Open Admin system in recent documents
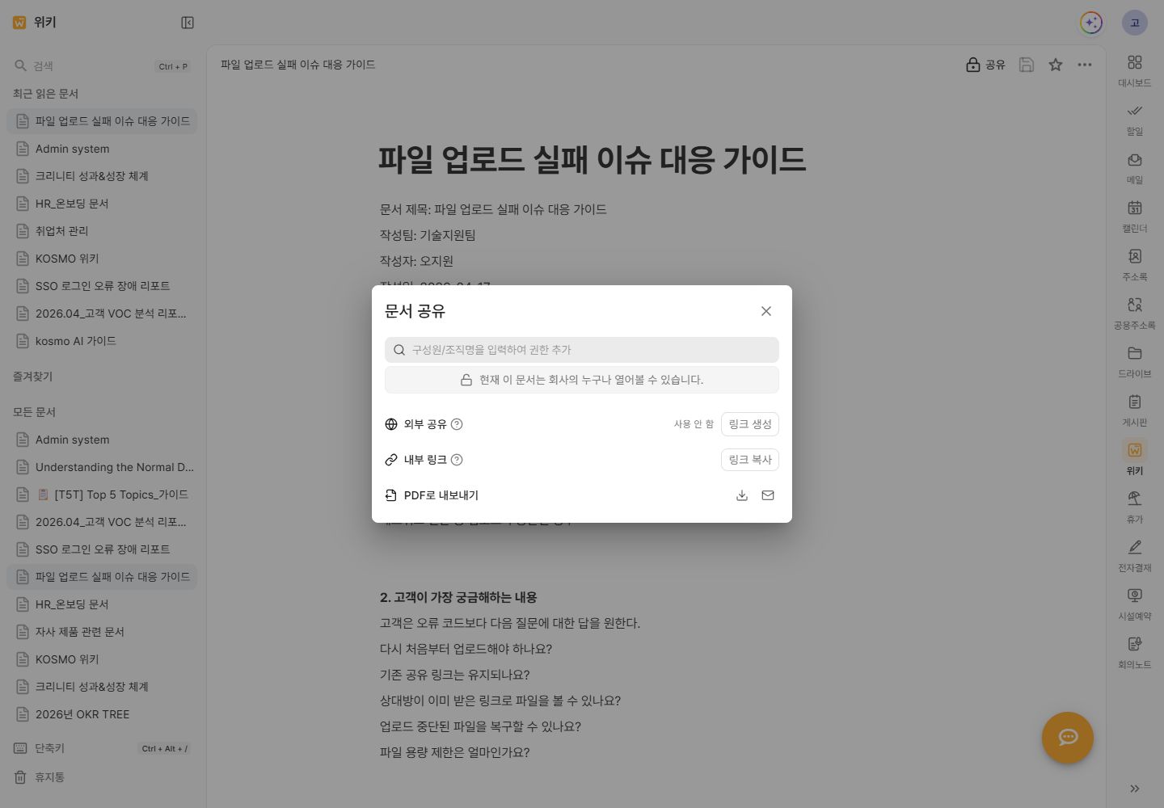 [x=102, y=149]
